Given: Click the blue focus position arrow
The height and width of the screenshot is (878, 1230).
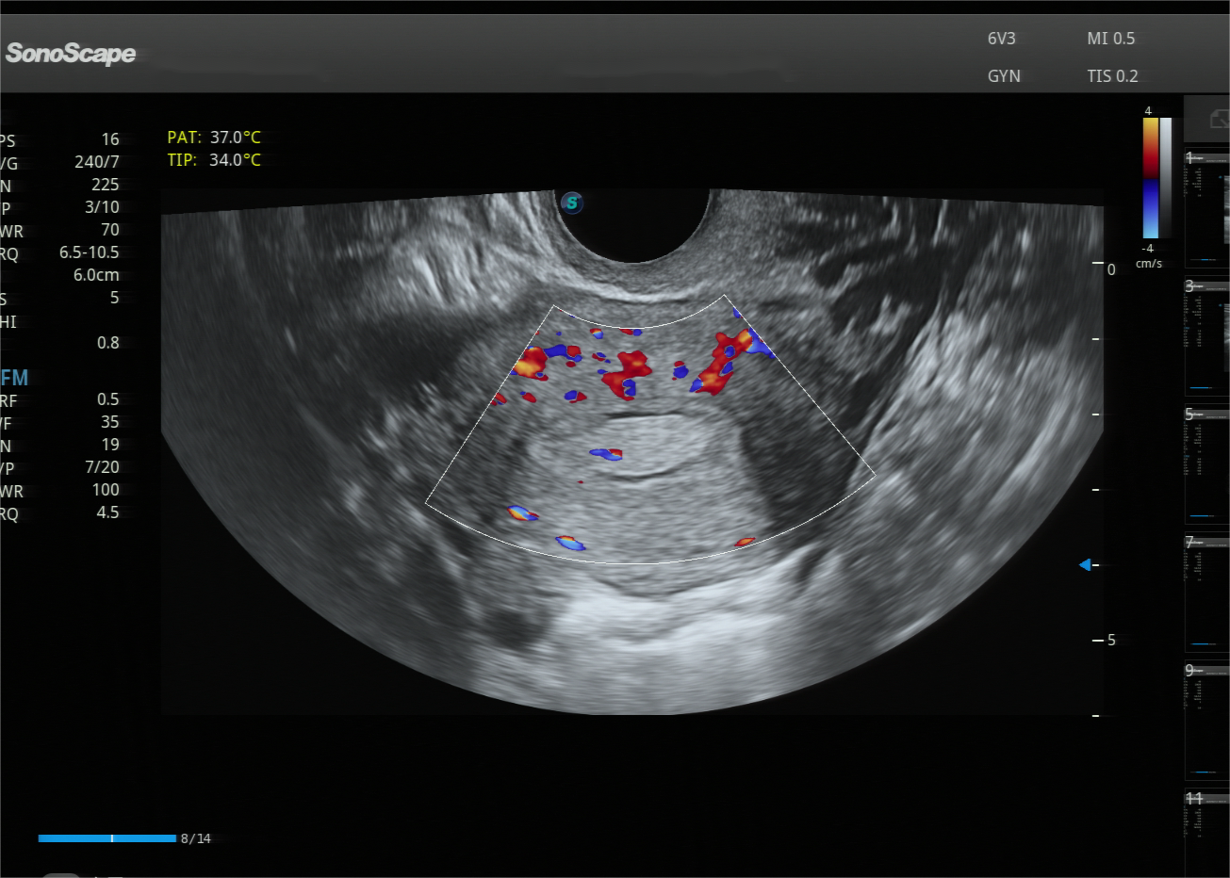Looking at the screenshot, I should (1085, 564).
